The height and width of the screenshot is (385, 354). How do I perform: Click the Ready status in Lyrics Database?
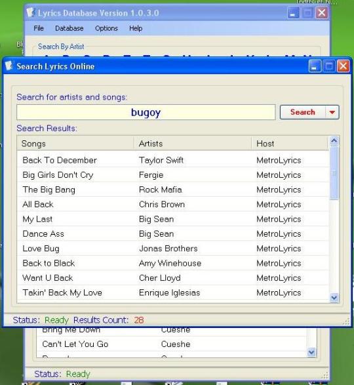(78, 374)
